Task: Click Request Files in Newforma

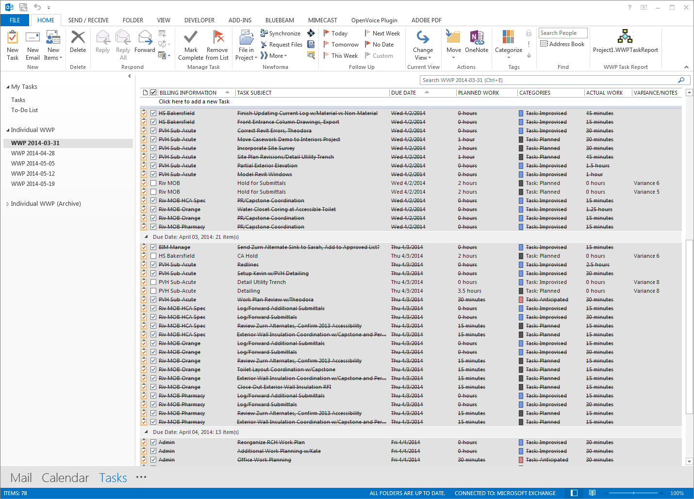Action: click(x=281, y=44)
